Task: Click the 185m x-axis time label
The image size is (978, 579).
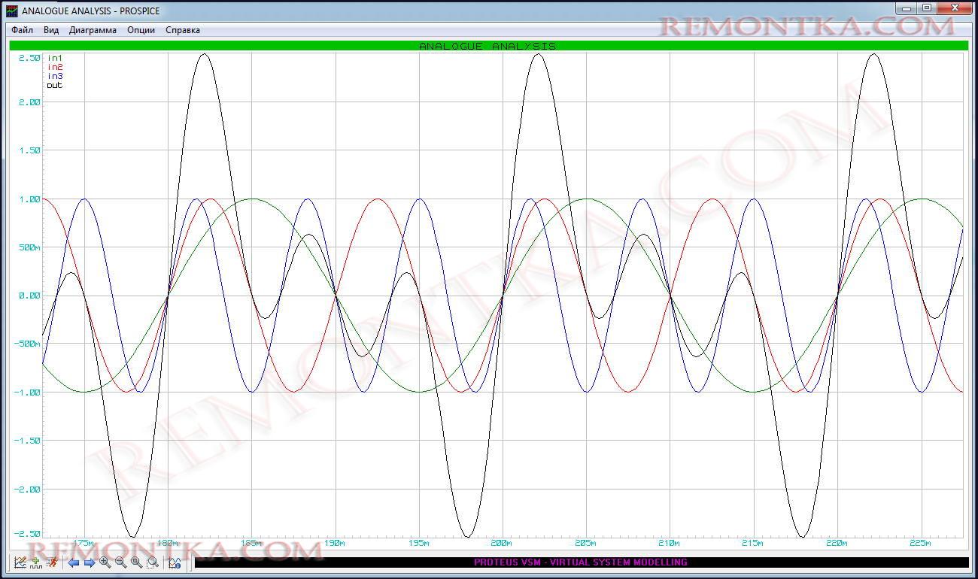Action: pos(251,543)
